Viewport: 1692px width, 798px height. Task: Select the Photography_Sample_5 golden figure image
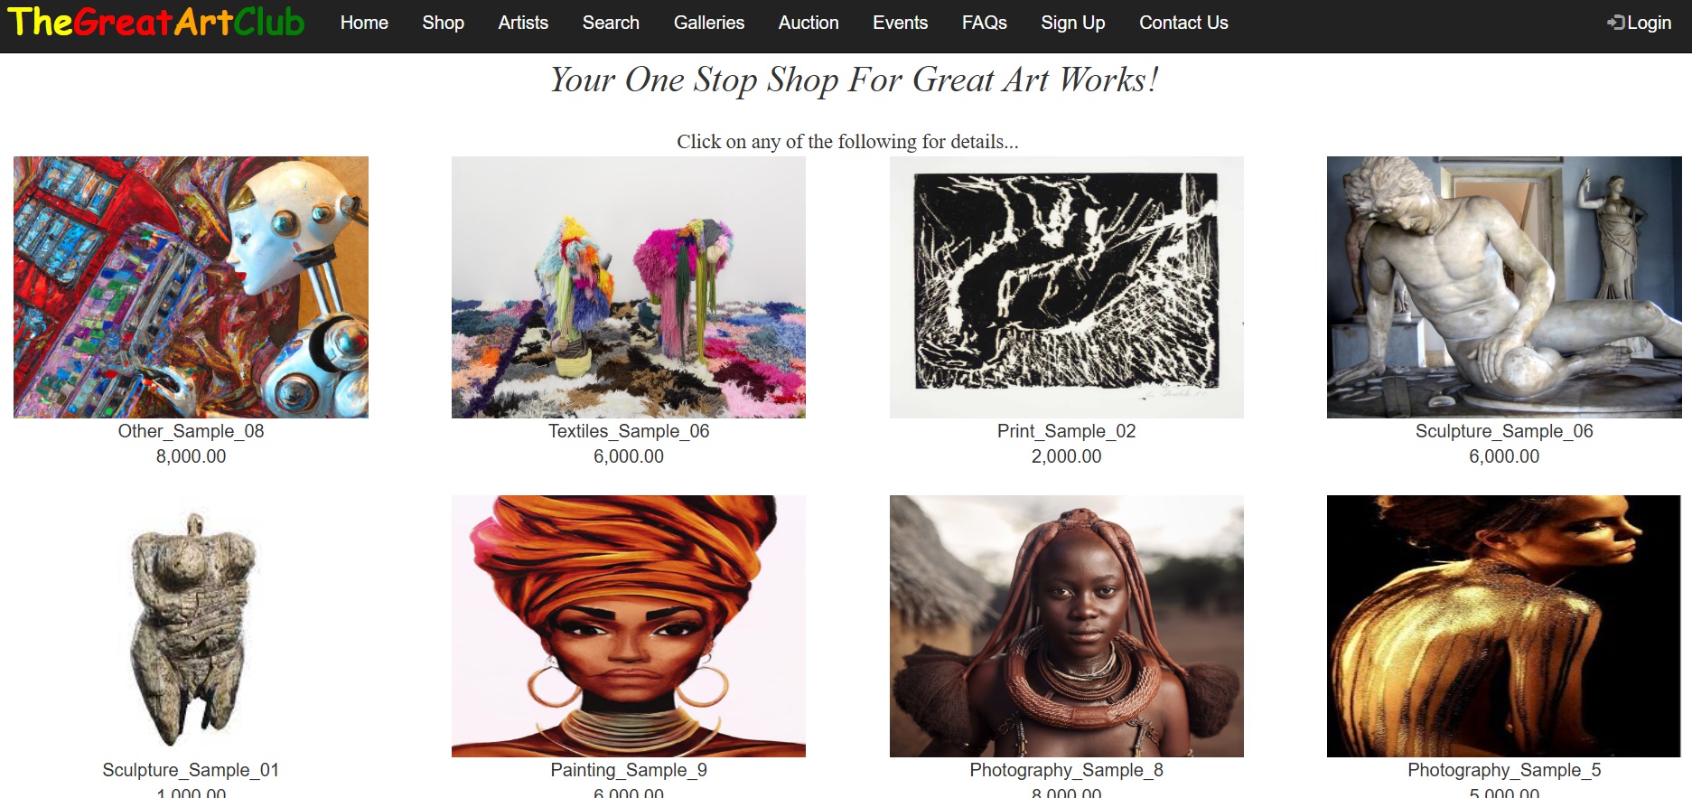point(1504,626)
